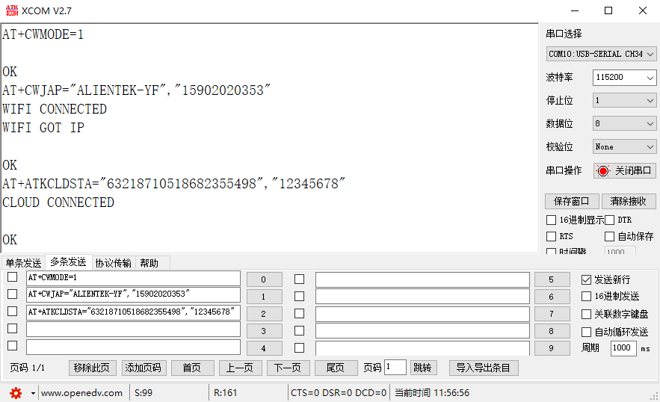Click the 清除接收 button

[628, 201]
